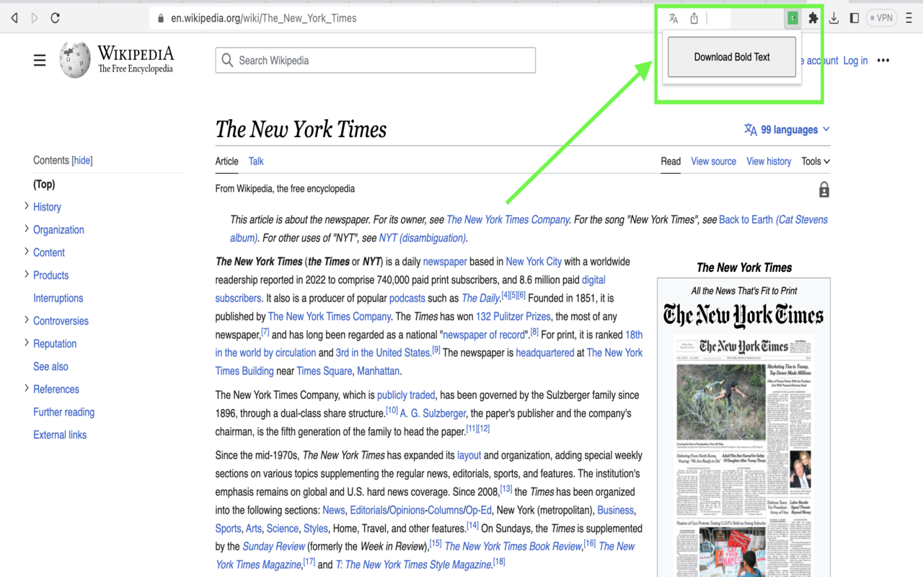Open Wikipedia's main hamburger menu
The height and width of the screenshot is (577, 923).
(40, 61)
